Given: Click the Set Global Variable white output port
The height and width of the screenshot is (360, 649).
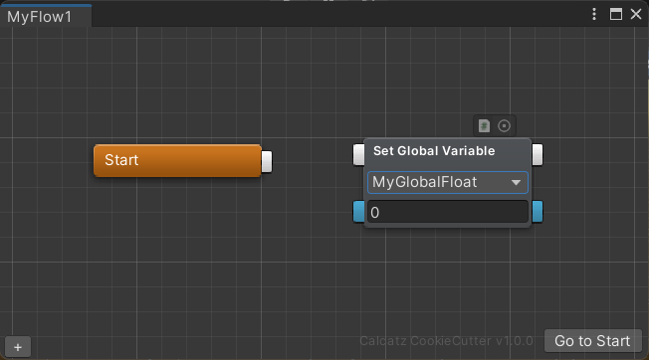Looking at the screenshot, I should coord(538,154).
